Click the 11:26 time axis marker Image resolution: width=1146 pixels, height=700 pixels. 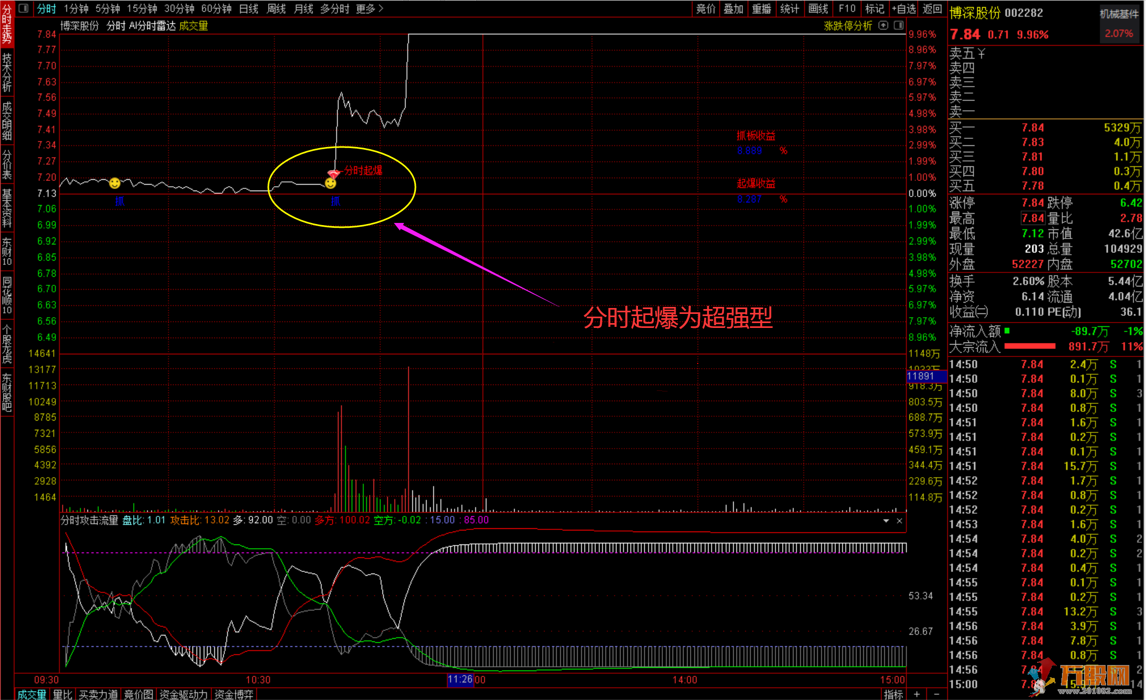460,680
